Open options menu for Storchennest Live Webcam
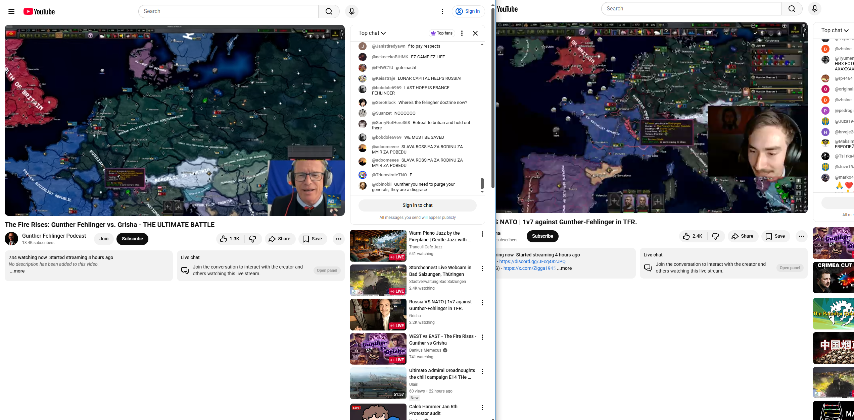 pos(482,268)
